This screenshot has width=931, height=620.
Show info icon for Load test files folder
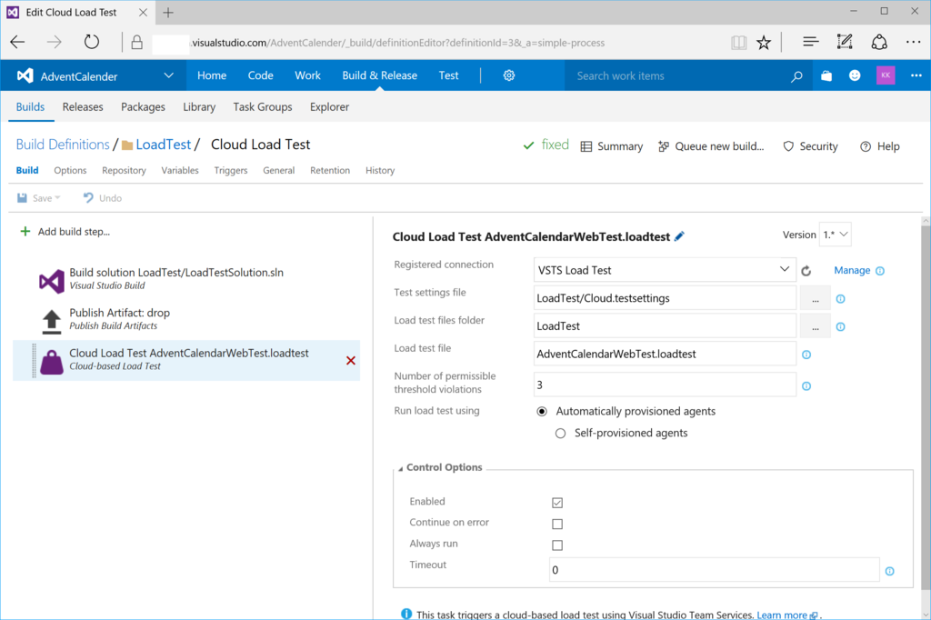click(x=840, y=326)
